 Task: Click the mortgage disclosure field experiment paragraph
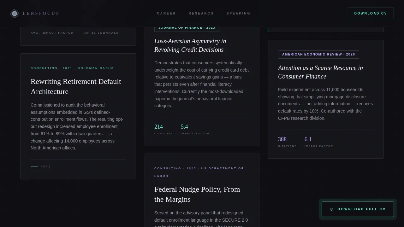click(x=325, y=104)
